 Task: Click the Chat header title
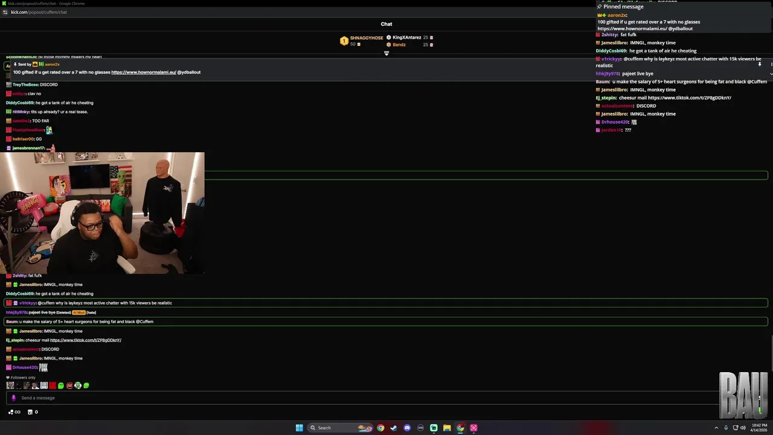(x=386, y=24)
